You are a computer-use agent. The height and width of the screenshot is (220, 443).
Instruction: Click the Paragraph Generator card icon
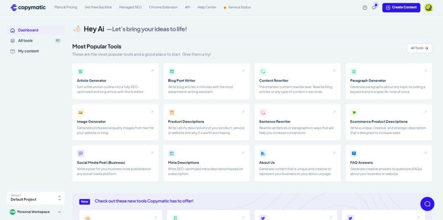(x=354, y=71)
